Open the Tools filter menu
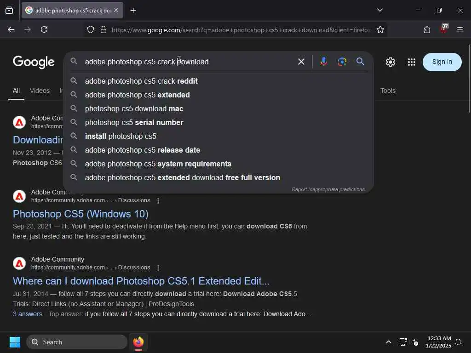The height and width of the screenshot is (353, 471). (x=388, y=91)
